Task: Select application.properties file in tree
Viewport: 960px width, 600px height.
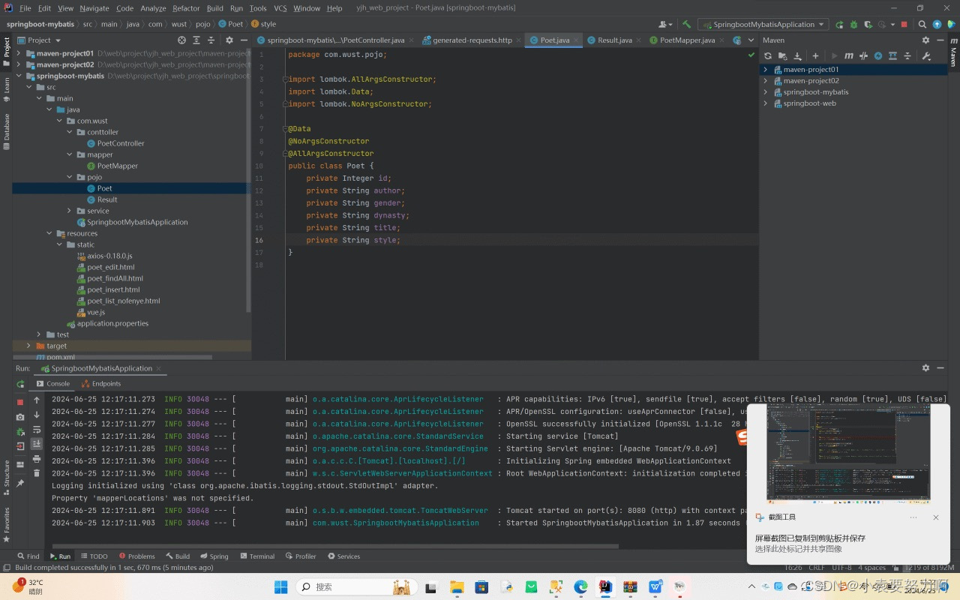Action: 106,323
